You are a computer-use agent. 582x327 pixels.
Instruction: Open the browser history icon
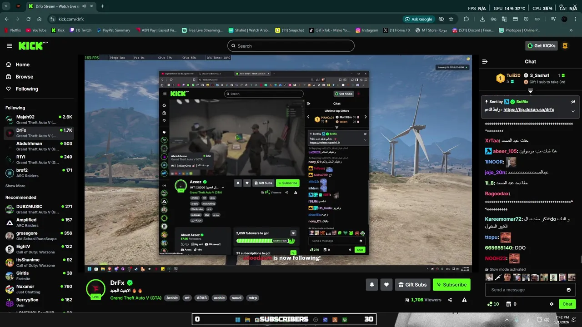(x=526, y=19)
